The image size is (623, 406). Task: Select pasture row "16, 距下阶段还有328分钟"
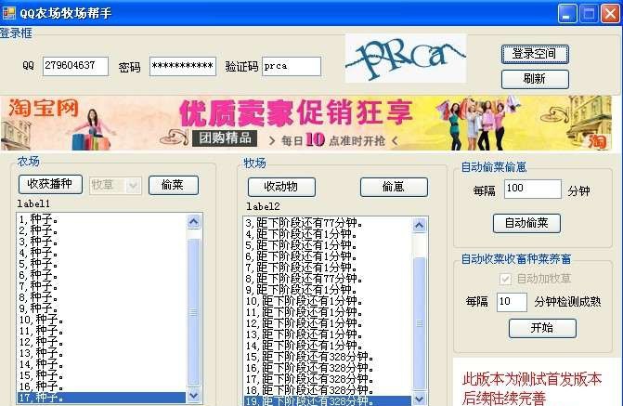click(x=328, y=368)
